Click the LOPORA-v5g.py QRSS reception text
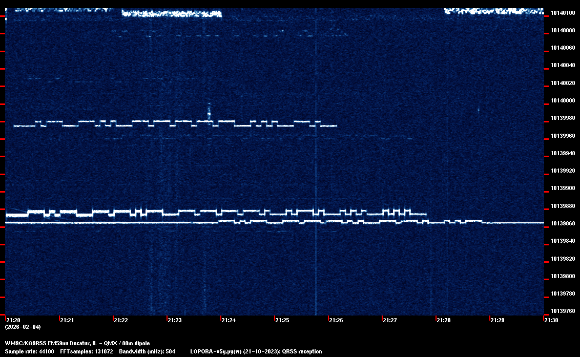Image resolution: width=580 pixels, height=357 pixels. pos(256,351)
